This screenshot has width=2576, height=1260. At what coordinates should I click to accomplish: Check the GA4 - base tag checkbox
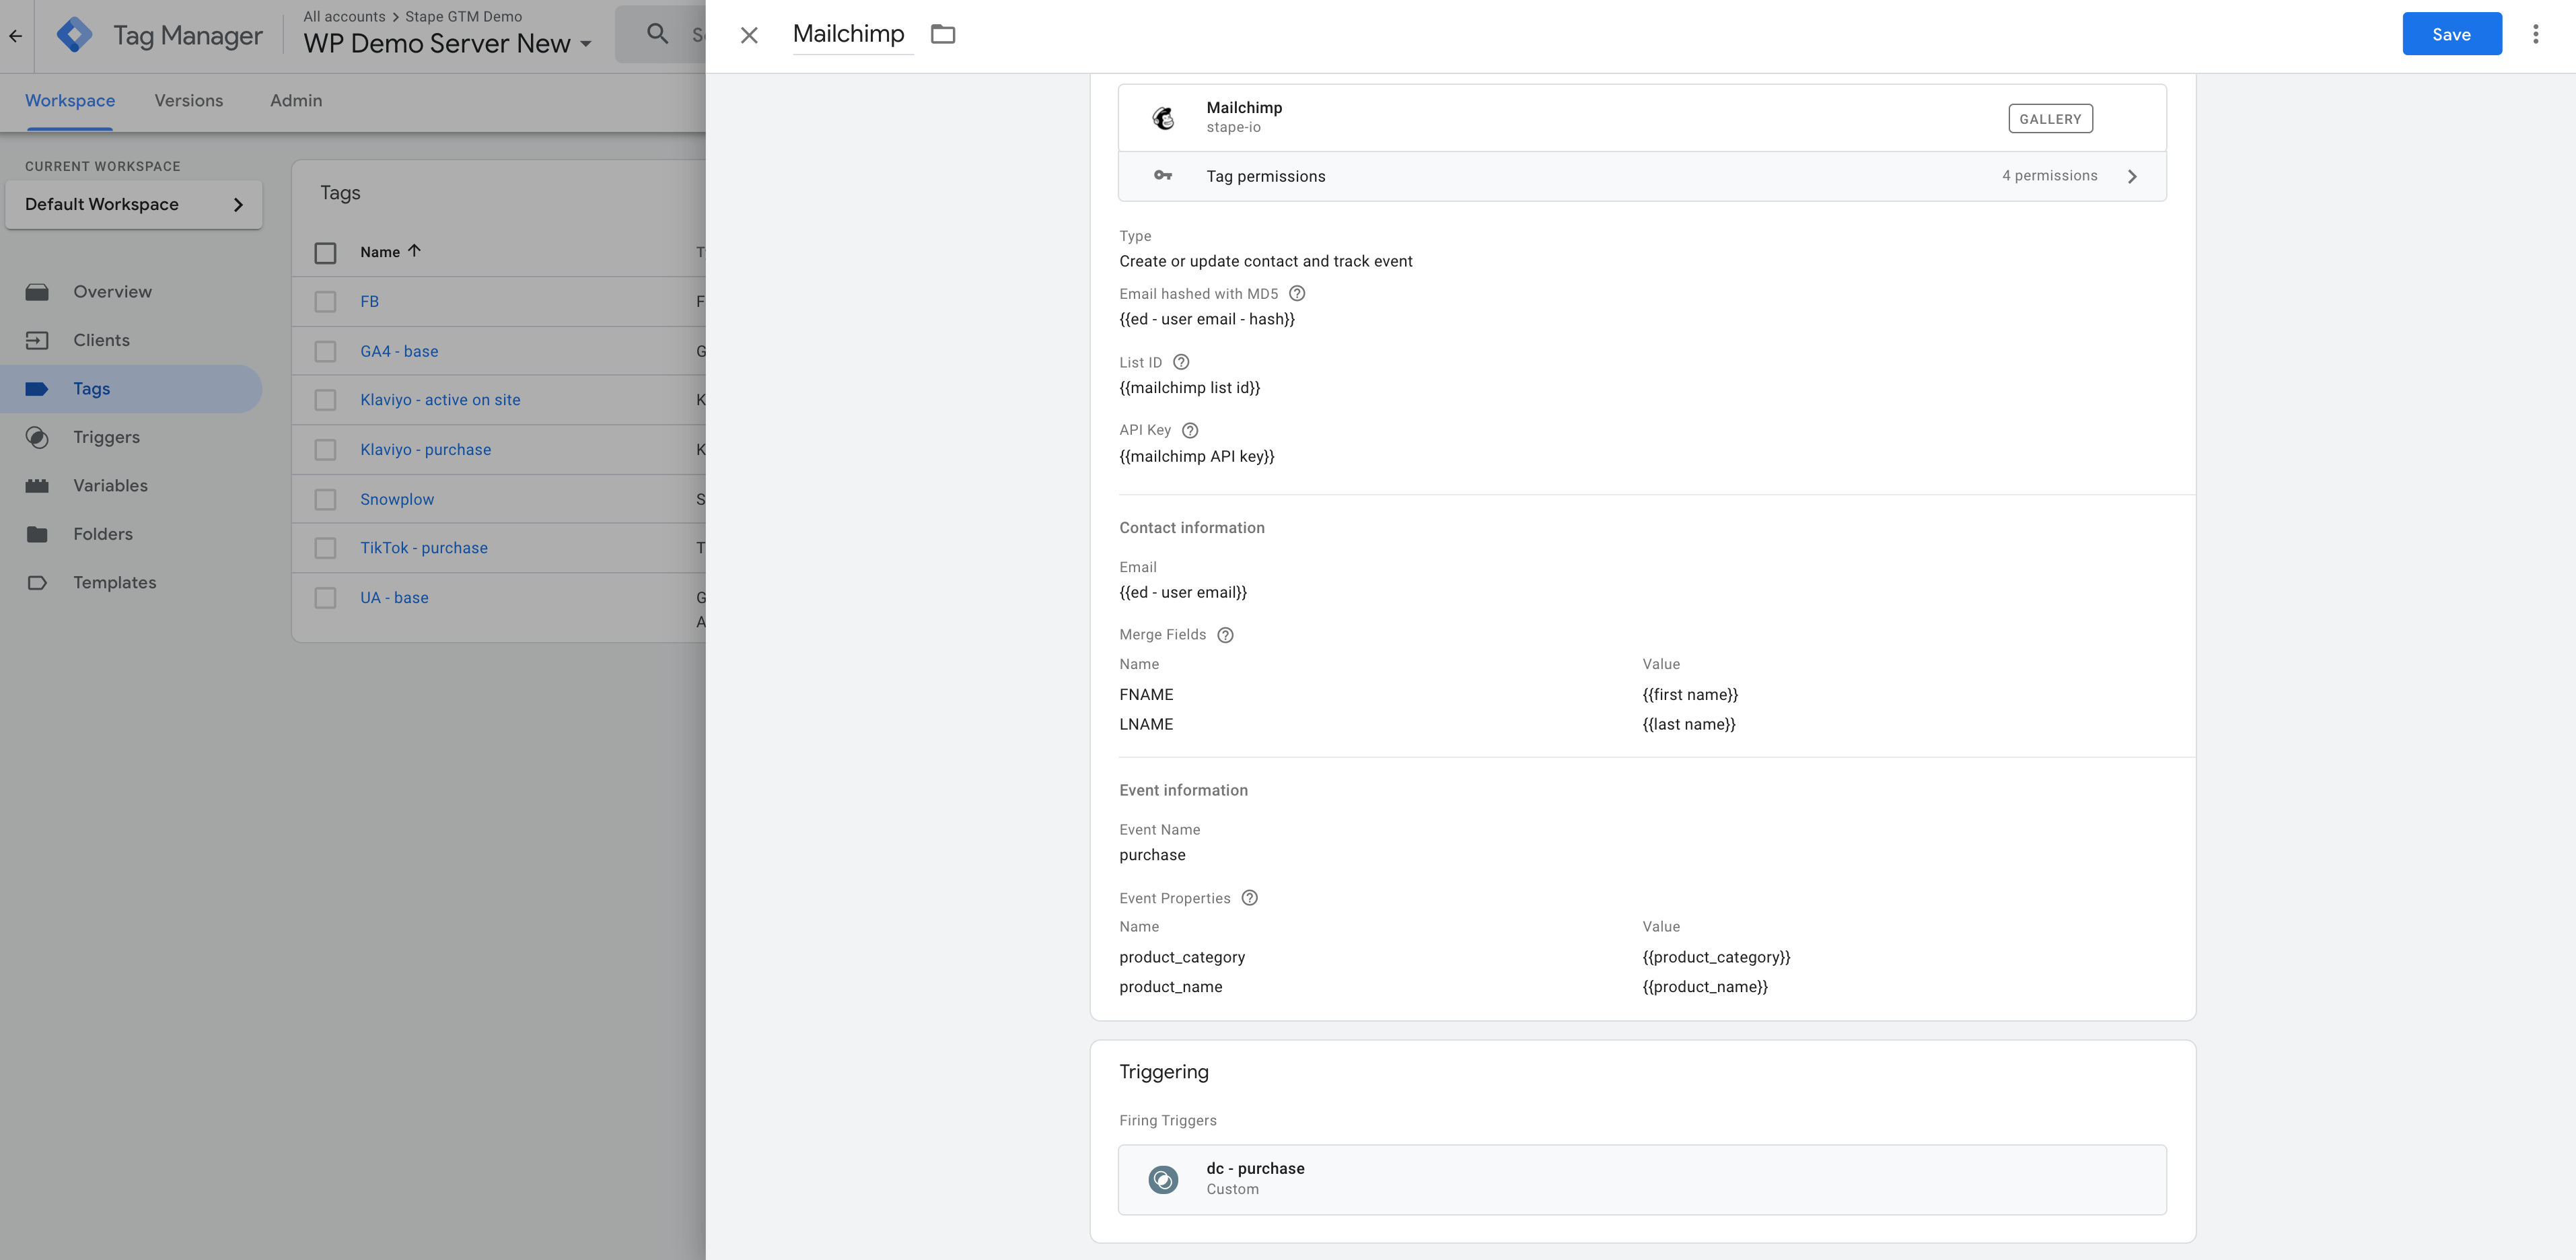[325, 351]
